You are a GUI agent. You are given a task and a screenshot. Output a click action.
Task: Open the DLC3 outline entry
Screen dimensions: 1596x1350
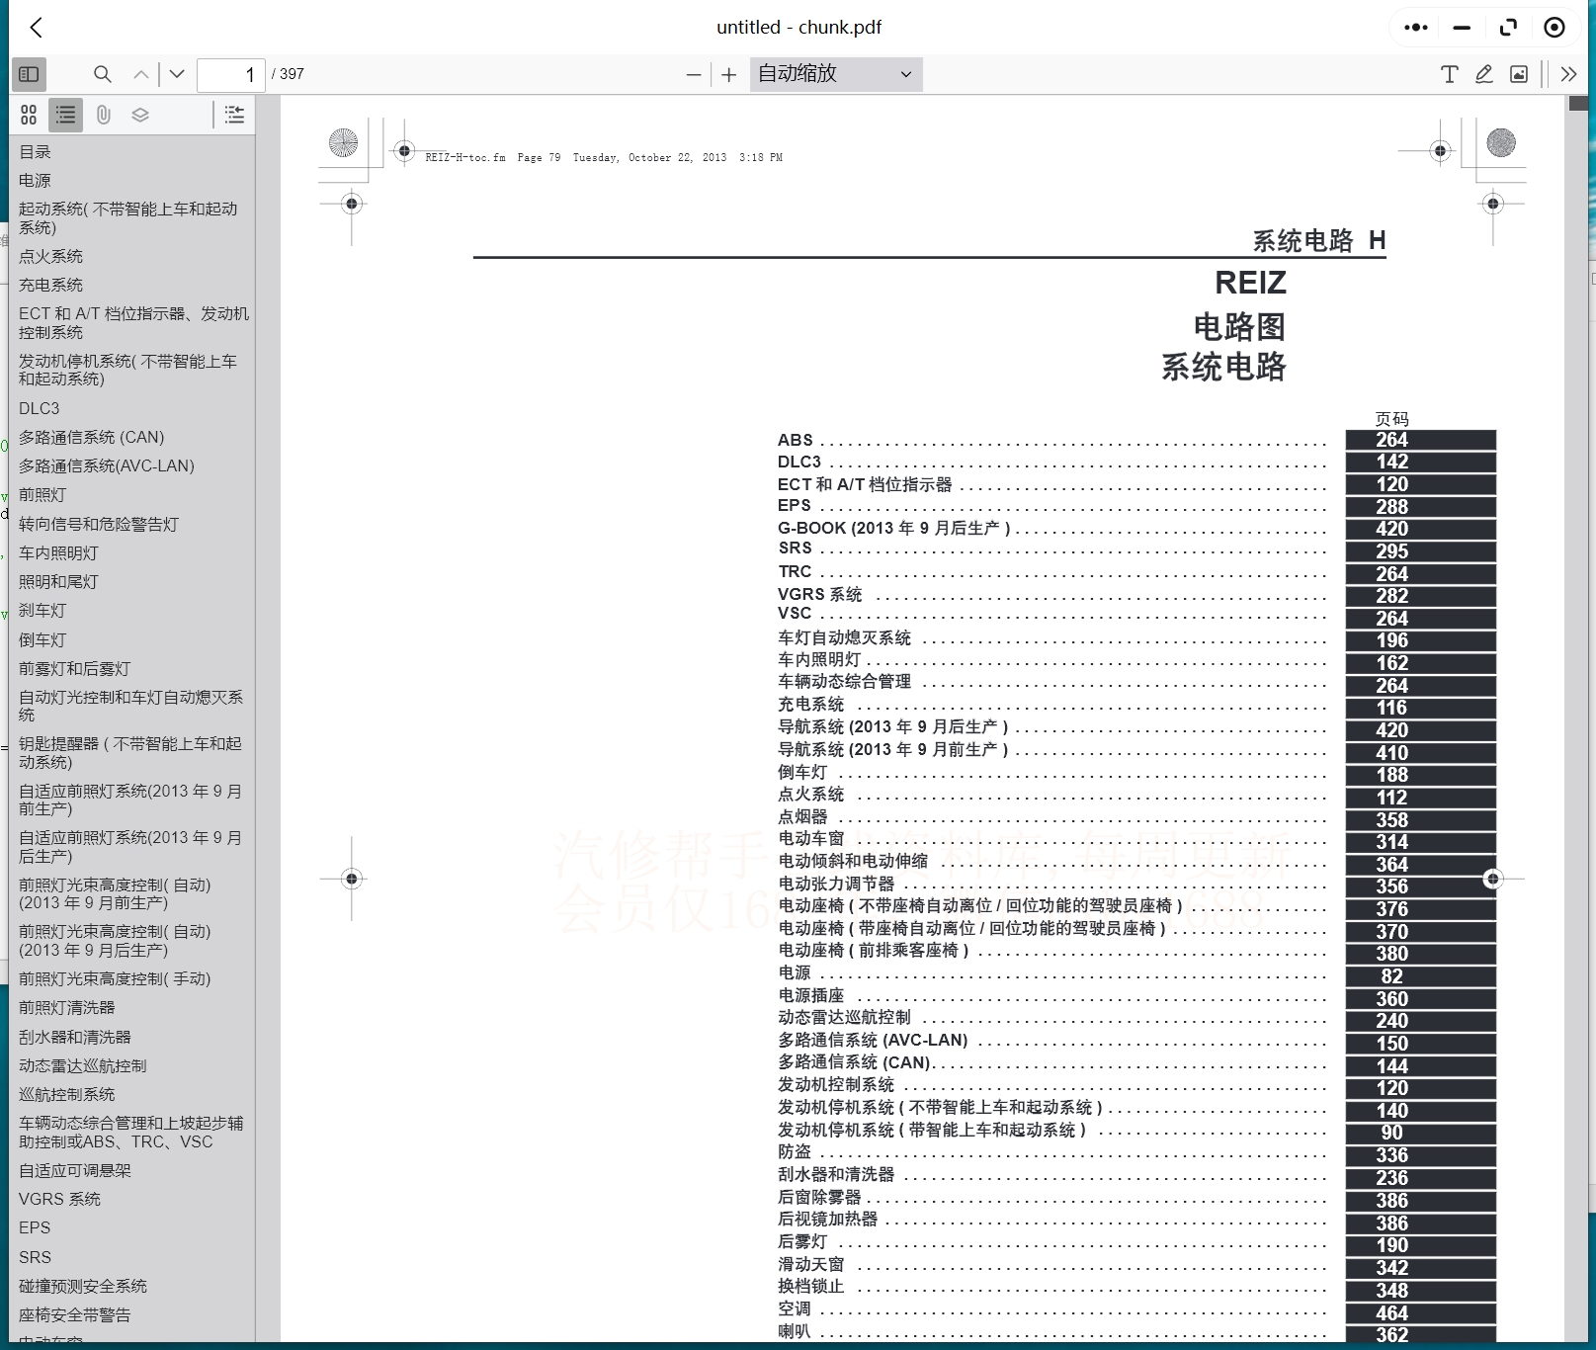coord(41,407)
